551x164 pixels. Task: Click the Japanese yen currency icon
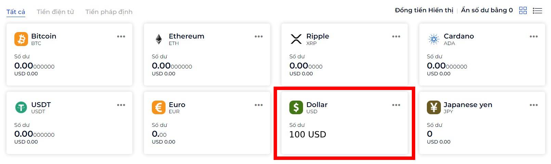pos(434,107)
